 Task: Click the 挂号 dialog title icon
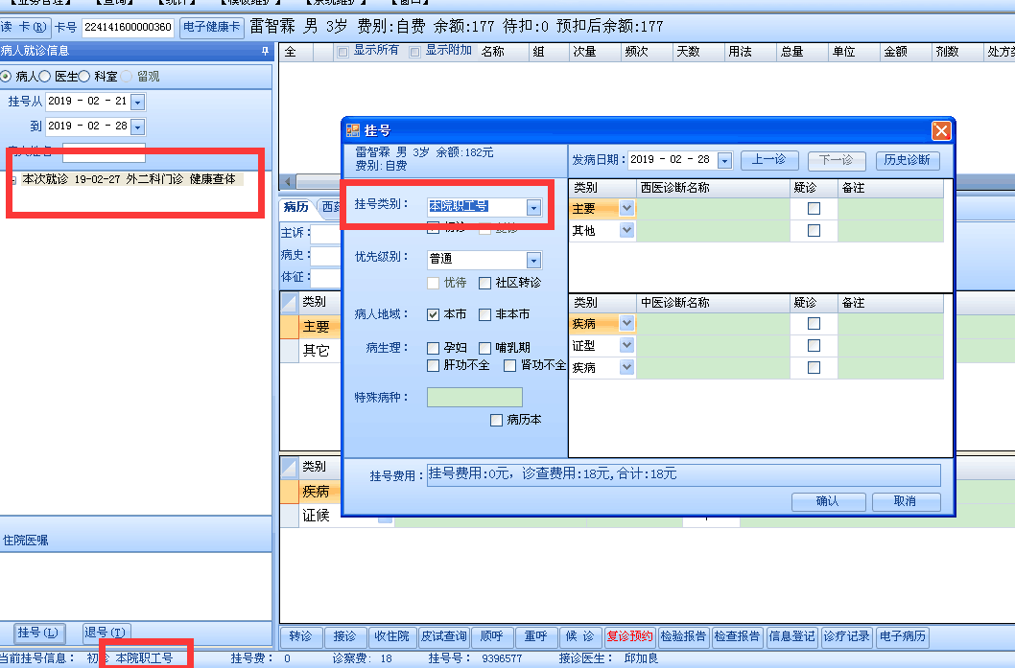353,130
